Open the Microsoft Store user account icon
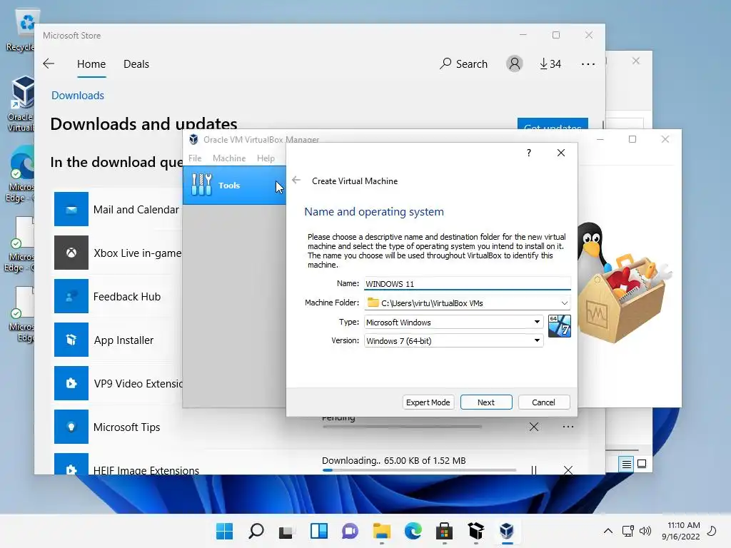Image resolution: width=731 pixels, height=548 pixels. pyautogui.click(x=514, y=64)
